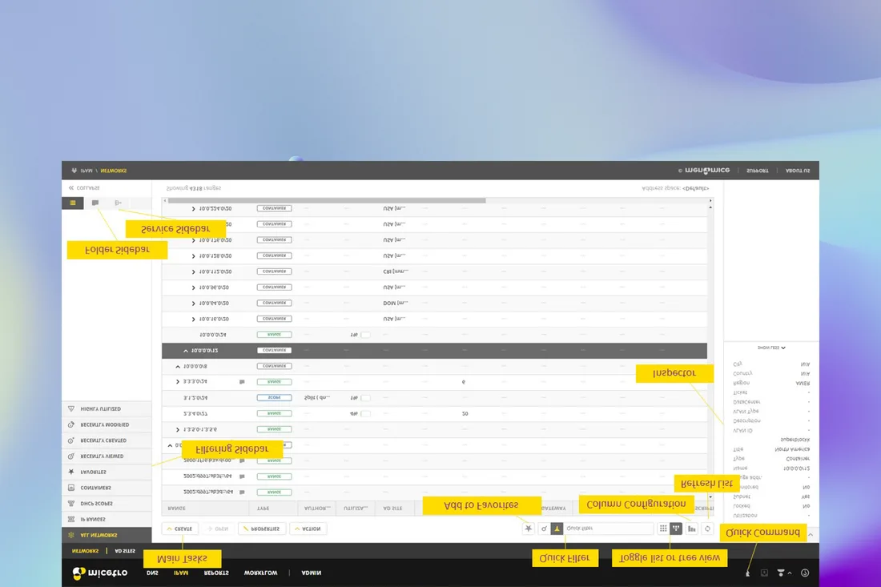881x587 pixels.
Task: Click the magnifier search icon beside quick filter
Action: pyautogui.click(x=544, y=529)
